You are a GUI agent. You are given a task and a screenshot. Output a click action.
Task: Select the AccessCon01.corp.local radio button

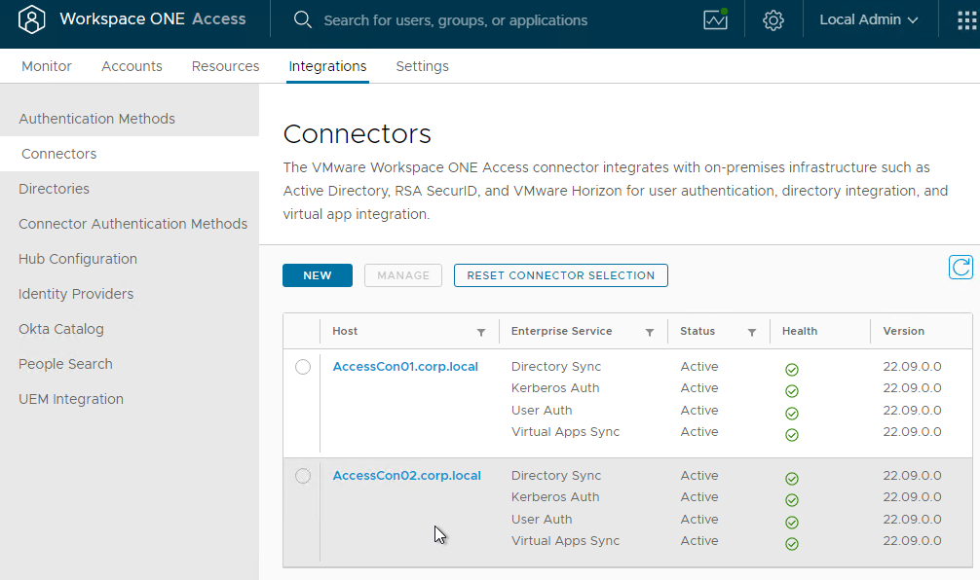pos(303,367)
